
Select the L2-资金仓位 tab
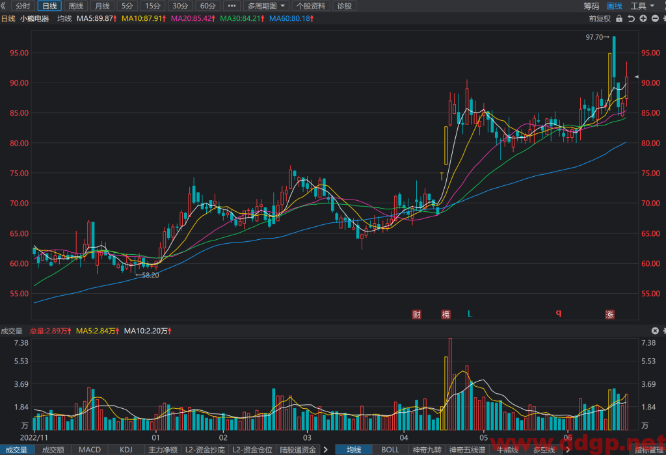[252, 450]
